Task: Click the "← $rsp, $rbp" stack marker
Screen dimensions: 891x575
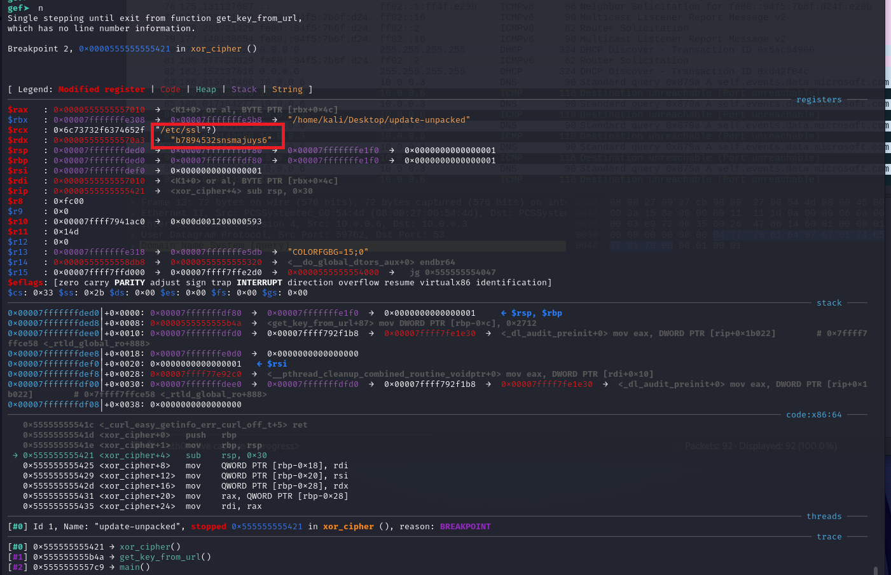Action: click(x=532, y=313)
